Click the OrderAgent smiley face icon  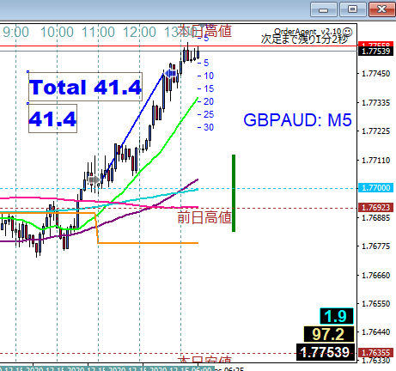pos(348,32)
